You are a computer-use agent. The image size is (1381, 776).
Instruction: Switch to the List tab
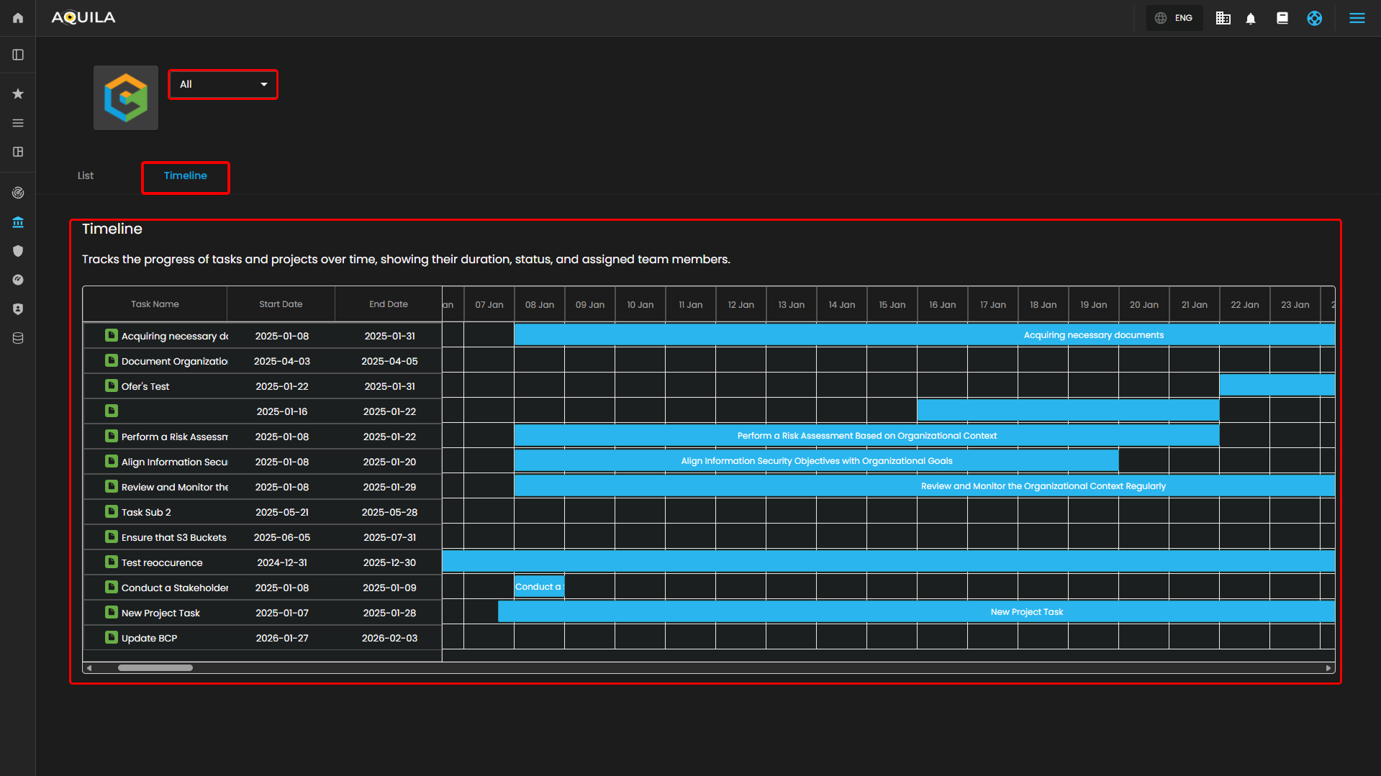(86, 175)
